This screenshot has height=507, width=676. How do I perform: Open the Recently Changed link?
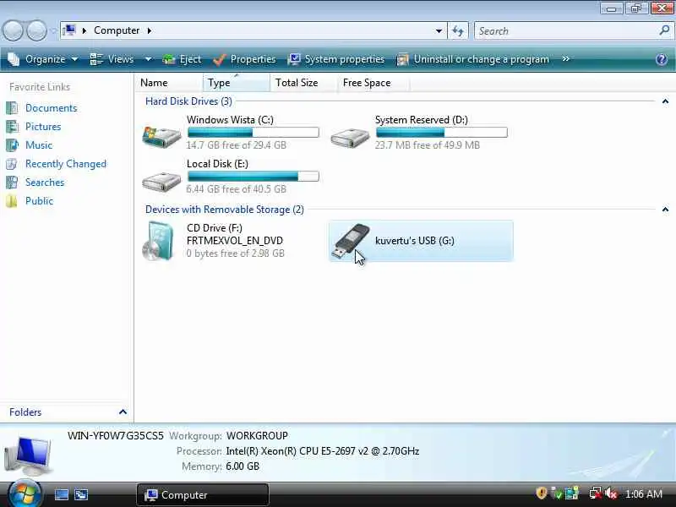pyautogui.click(x=66, y=164)
